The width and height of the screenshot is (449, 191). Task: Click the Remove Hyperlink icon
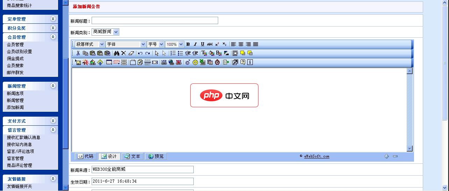(x=179, y=63)
